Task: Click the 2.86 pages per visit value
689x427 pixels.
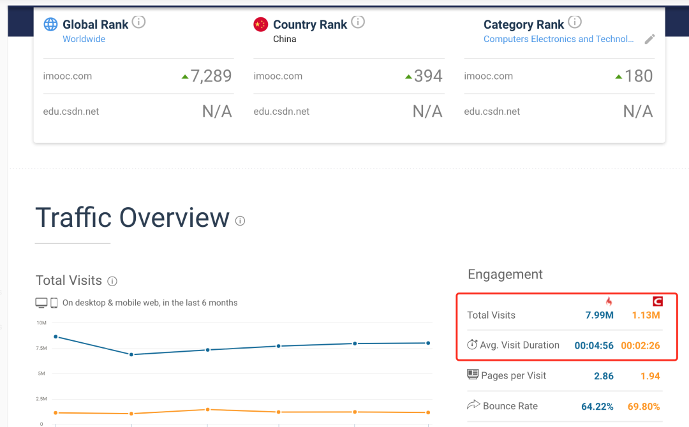Action: pos(604,376)
